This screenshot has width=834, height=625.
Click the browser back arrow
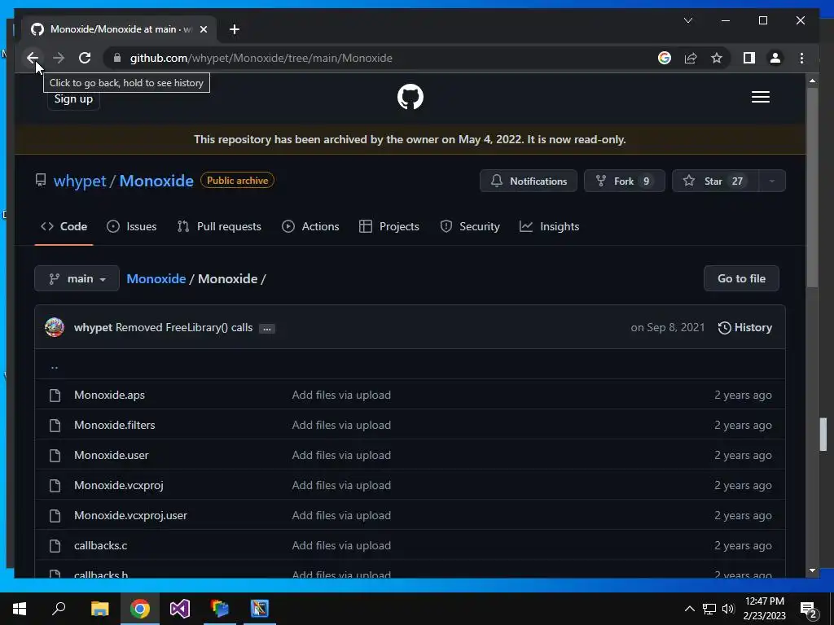(x=33, y=58)
